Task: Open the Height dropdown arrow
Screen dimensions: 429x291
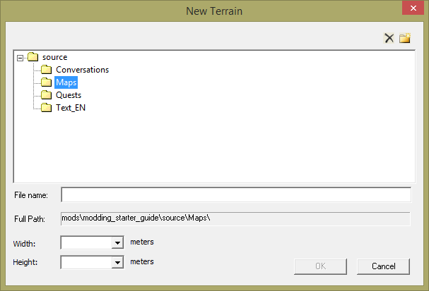Action: tap(118, 263)
